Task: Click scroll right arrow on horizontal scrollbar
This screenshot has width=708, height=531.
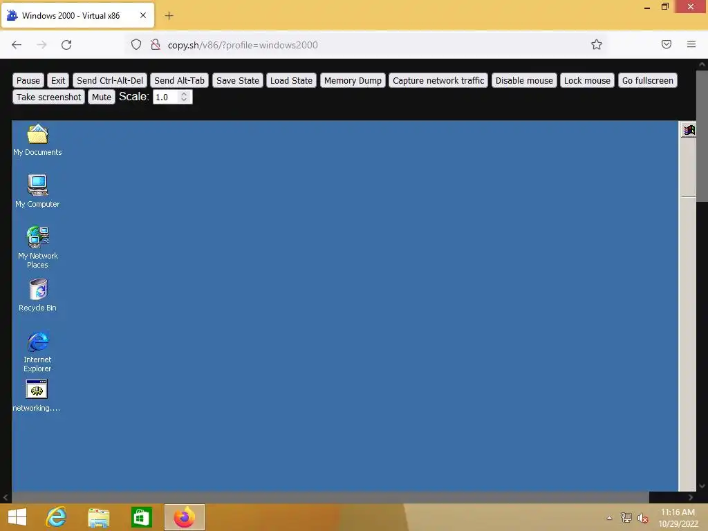Action: pos(691,497)
